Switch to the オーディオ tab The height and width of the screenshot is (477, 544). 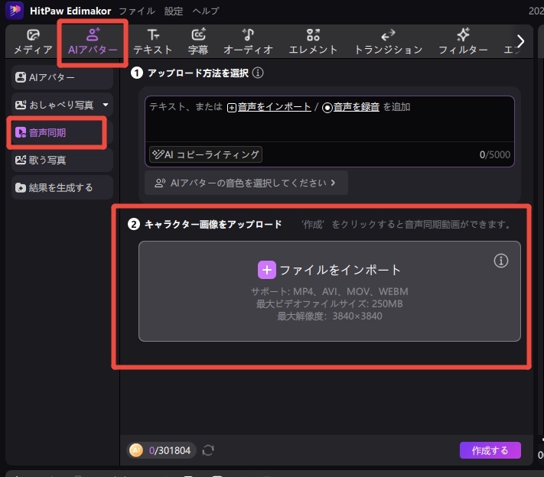click(248, 42)
